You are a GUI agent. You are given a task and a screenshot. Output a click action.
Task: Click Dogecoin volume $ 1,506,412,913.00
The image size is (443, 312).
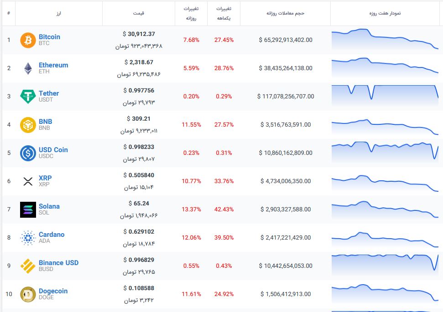pos(286,294)
